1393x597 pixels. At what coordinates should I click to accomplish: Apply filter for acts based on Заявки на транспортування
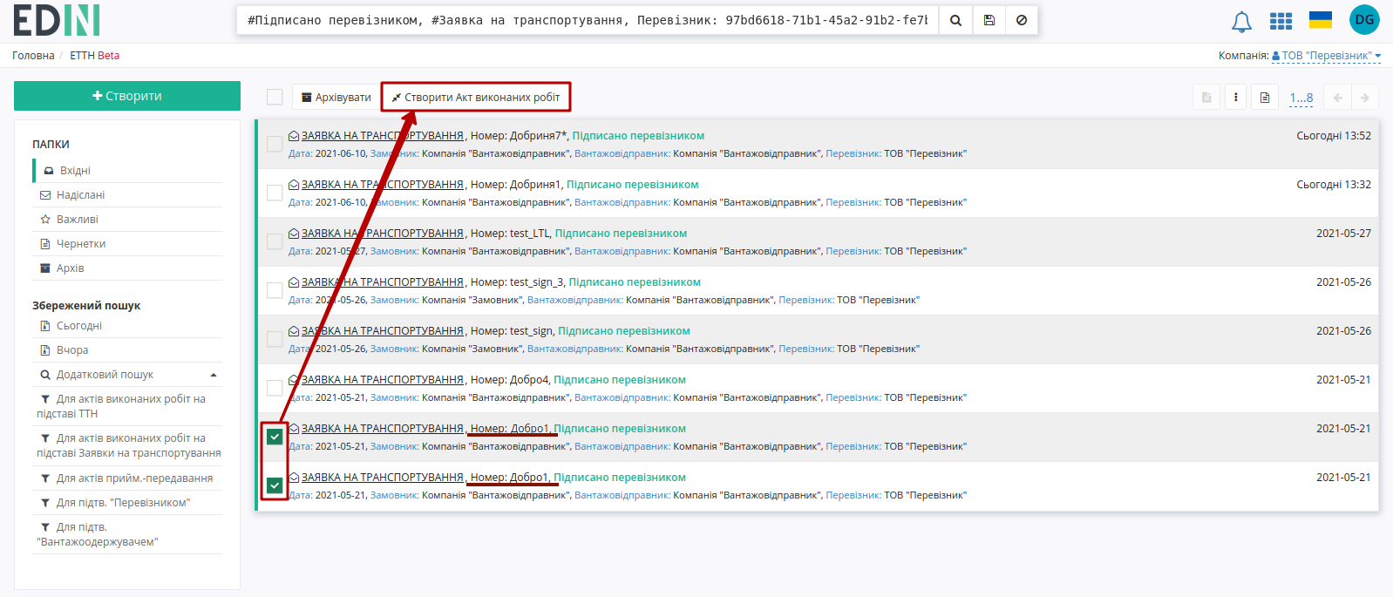pos(127,445)
